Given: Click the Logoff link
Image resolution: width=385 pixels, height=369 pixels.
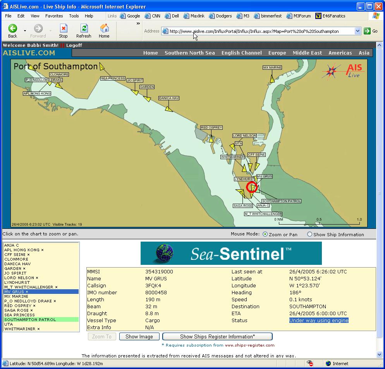Looking at the screenshot, I should (x=74, y=45).
